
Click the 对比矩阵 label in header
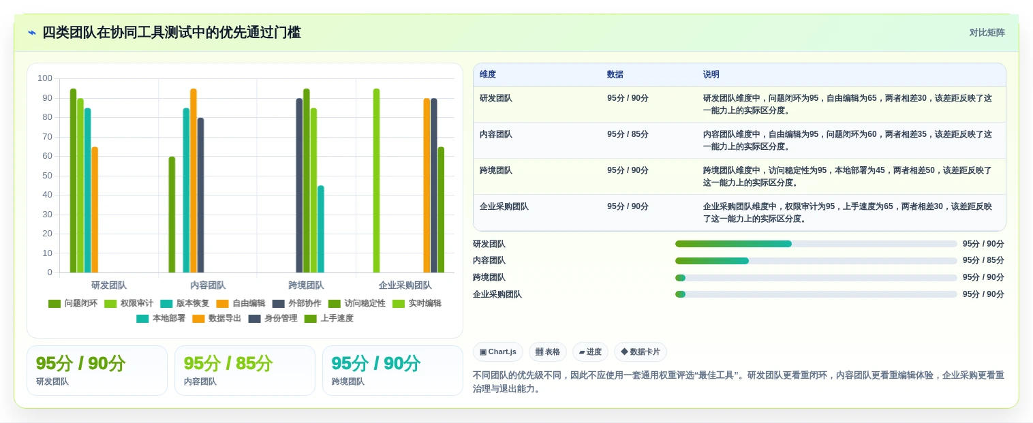[987, 33]
